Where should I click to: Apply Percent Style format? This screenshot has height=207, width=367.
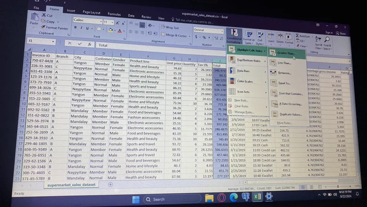[x=204, y=37]
